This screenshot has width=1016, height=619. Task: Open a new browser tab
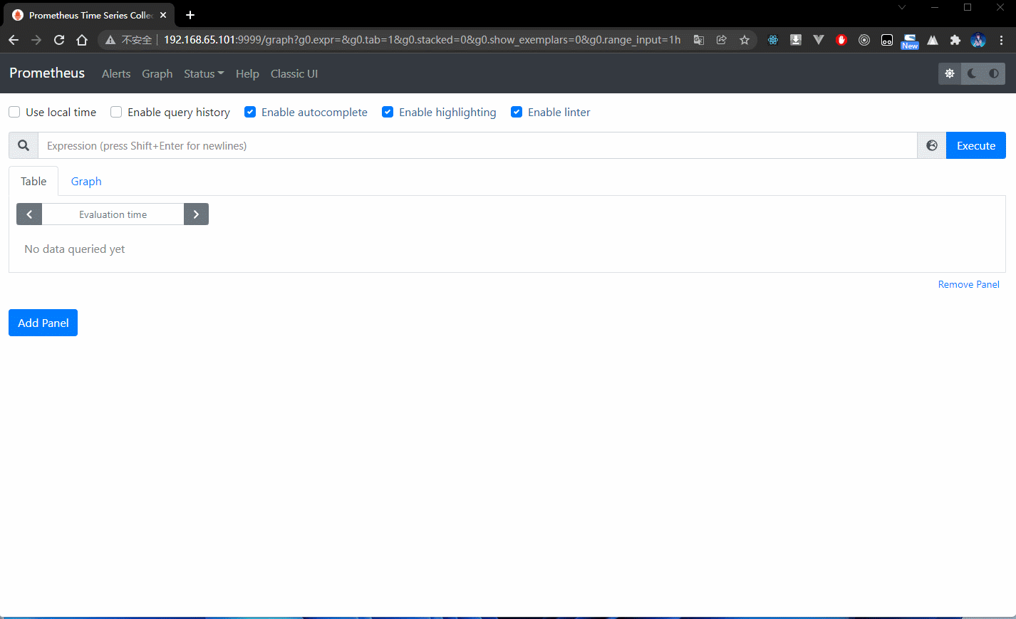pos(190,15)
